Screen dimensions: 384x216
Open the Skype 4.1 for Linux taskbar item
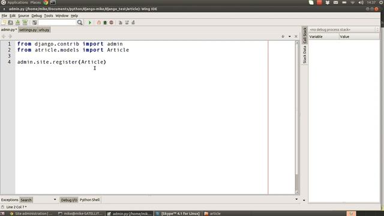178,214
